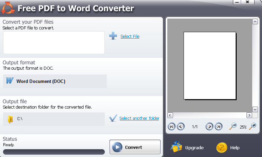The image size is (262, 157).
Task: Click the preview scroll up arrow
Action: click(x=255, y=22)
